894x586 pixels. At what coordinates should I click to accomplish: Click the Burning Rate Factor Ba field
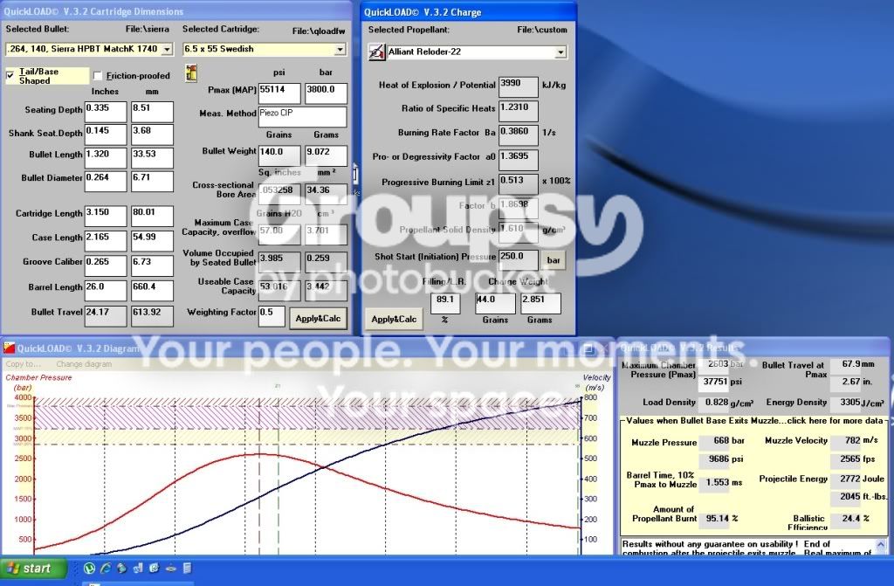pos(519,135)
